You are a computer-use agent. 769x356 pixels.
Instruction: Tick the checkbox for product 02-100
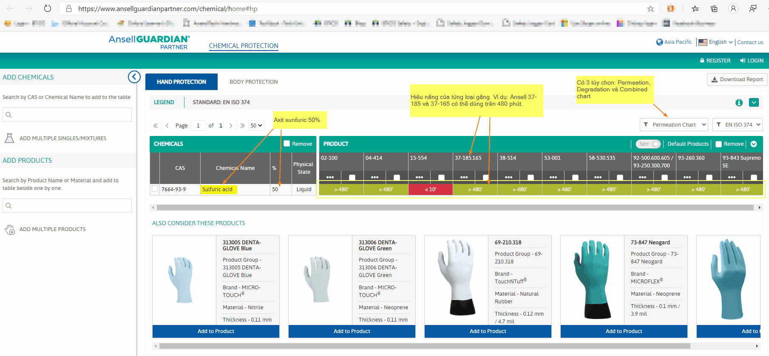pyautogui.click(x=352, y=177)
